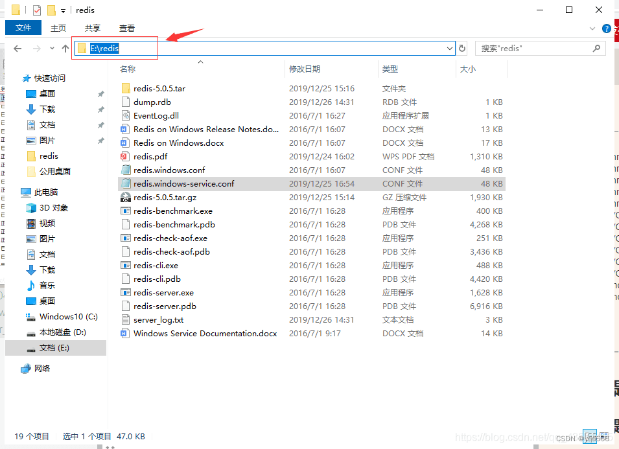Select file name redis-server.pdb
619x449 pixels.
(165, 306)
